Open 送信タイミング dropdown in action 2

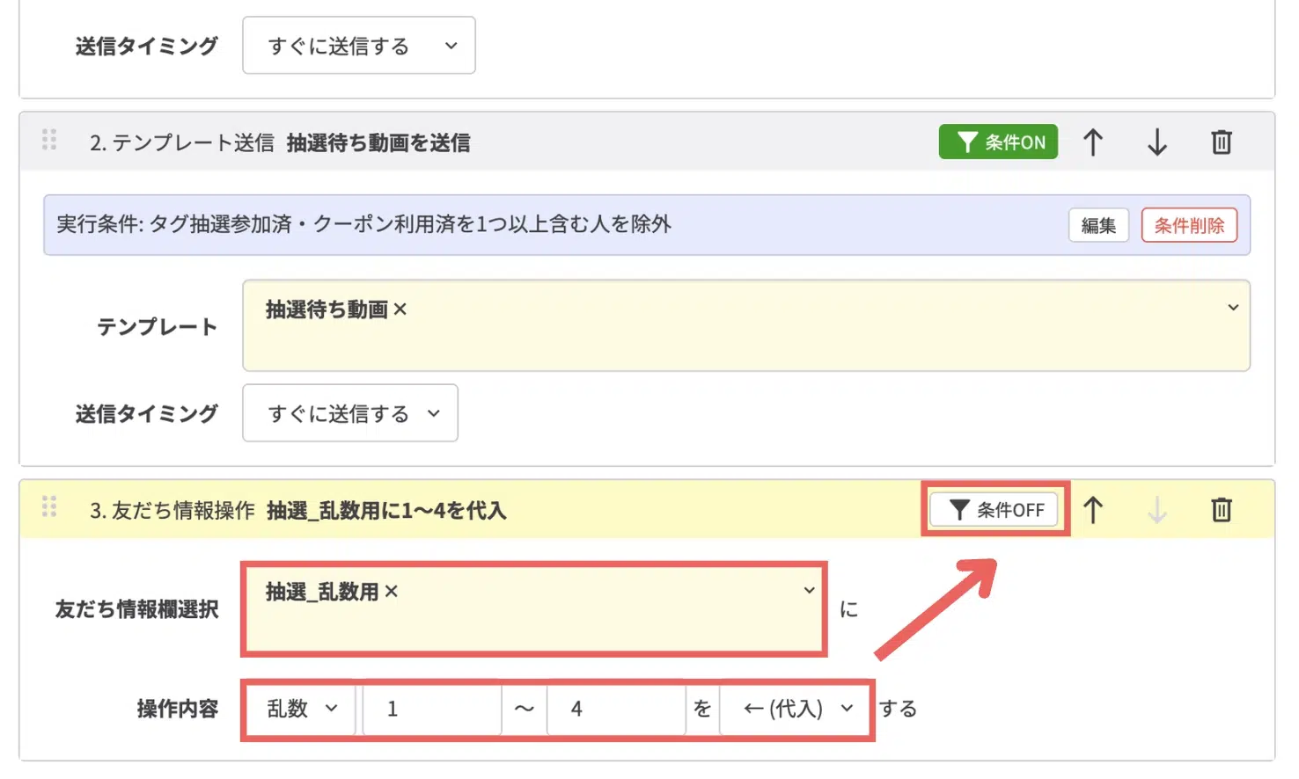[x=350, y=413]
